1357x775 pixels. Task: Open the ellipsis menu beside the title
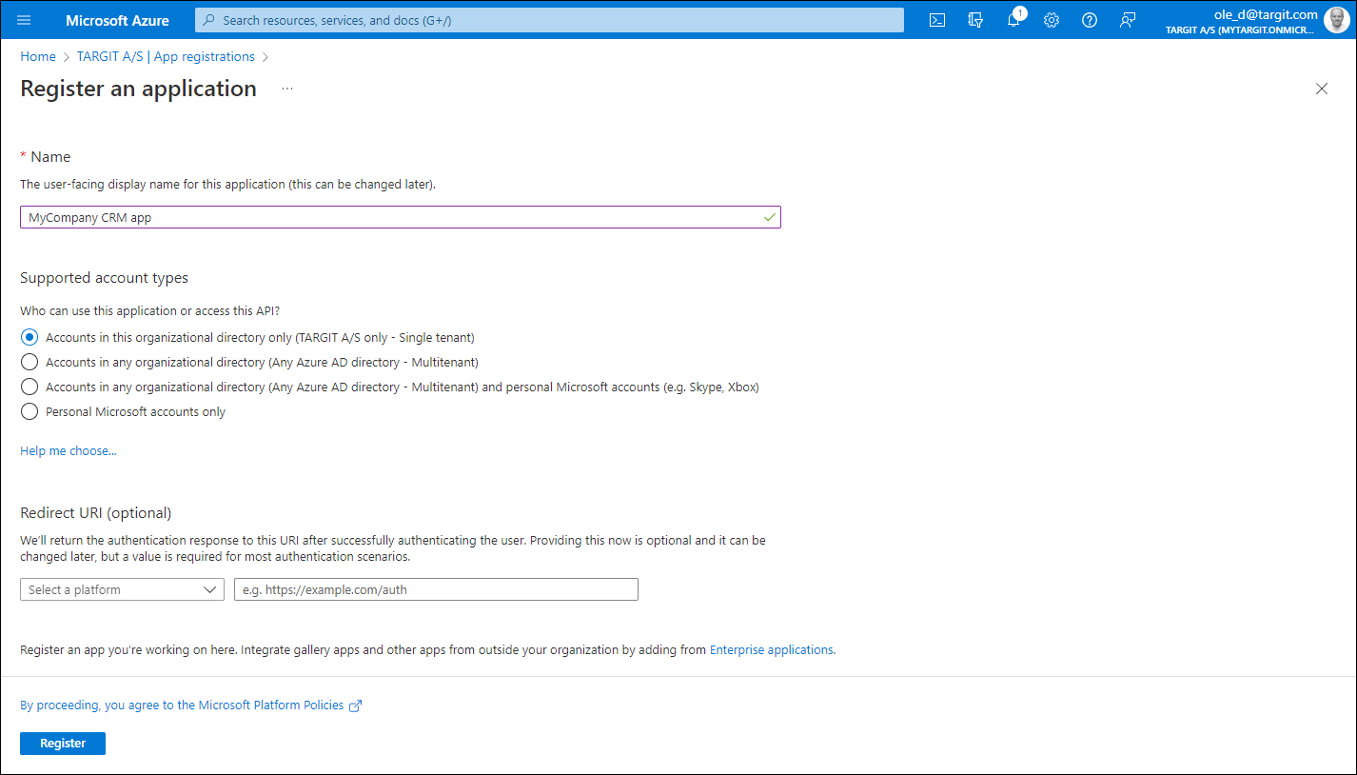tap(287, 89)
